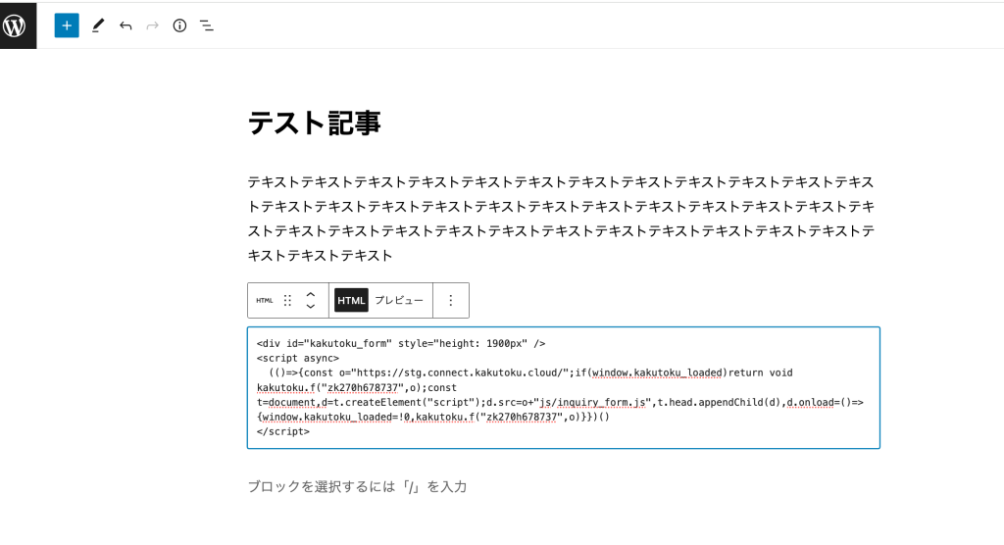
Task: Click the closing </script> line in code
Action: point(283,431)
